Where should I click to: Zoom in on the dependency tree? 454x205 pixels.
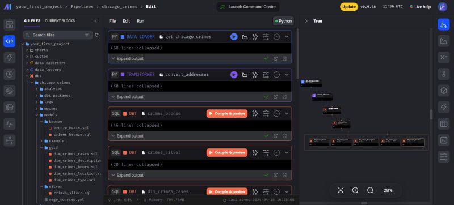point(355,190)
